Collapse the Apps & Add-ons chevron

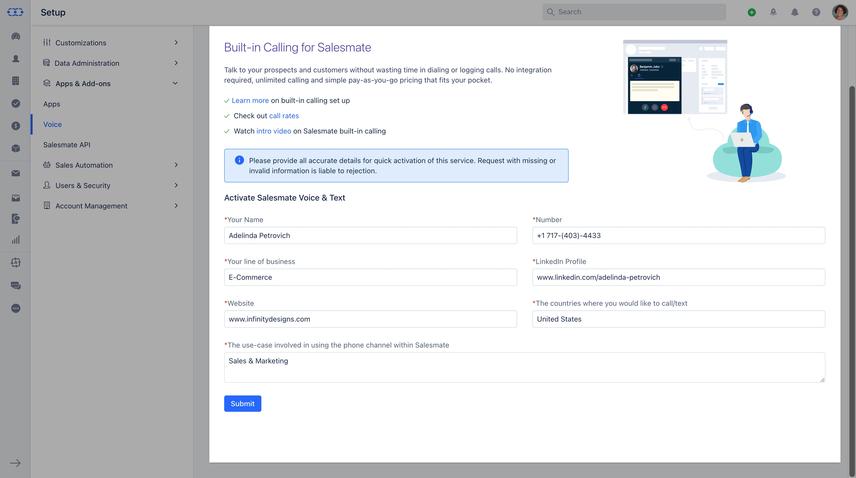click(175, 83)
